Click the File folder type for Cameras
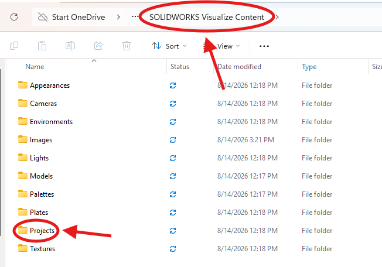The image size is (382, 267). point(317,104)
